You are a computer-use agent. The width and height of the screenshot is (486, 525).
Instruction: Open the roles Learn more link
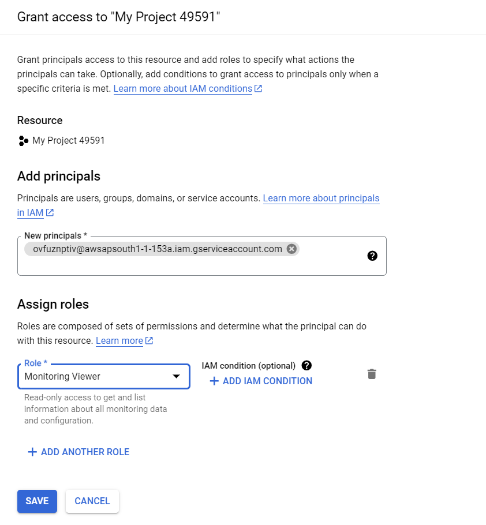tap(119, 340)
